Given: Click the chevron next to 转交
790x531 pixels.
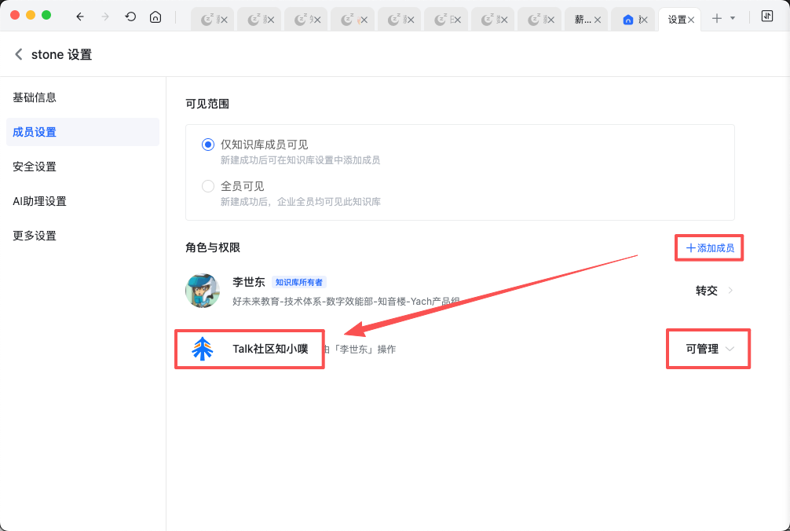Looking at the screenshot, I should click(731, 291).
